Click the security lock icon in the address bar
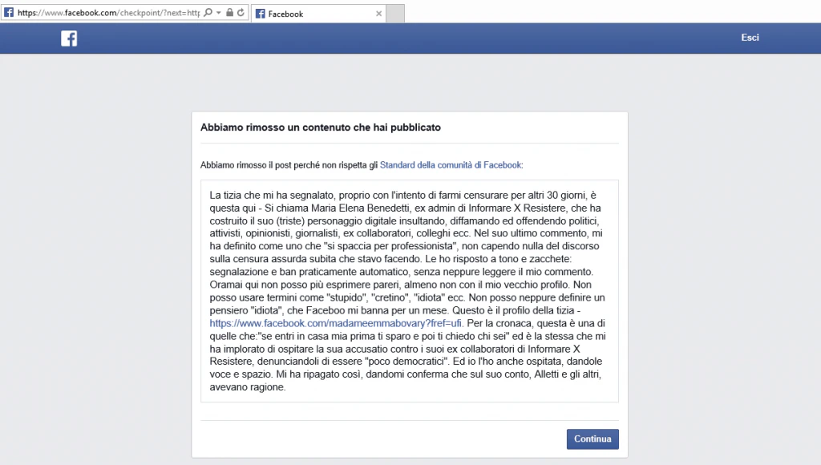 coord(229,13)
